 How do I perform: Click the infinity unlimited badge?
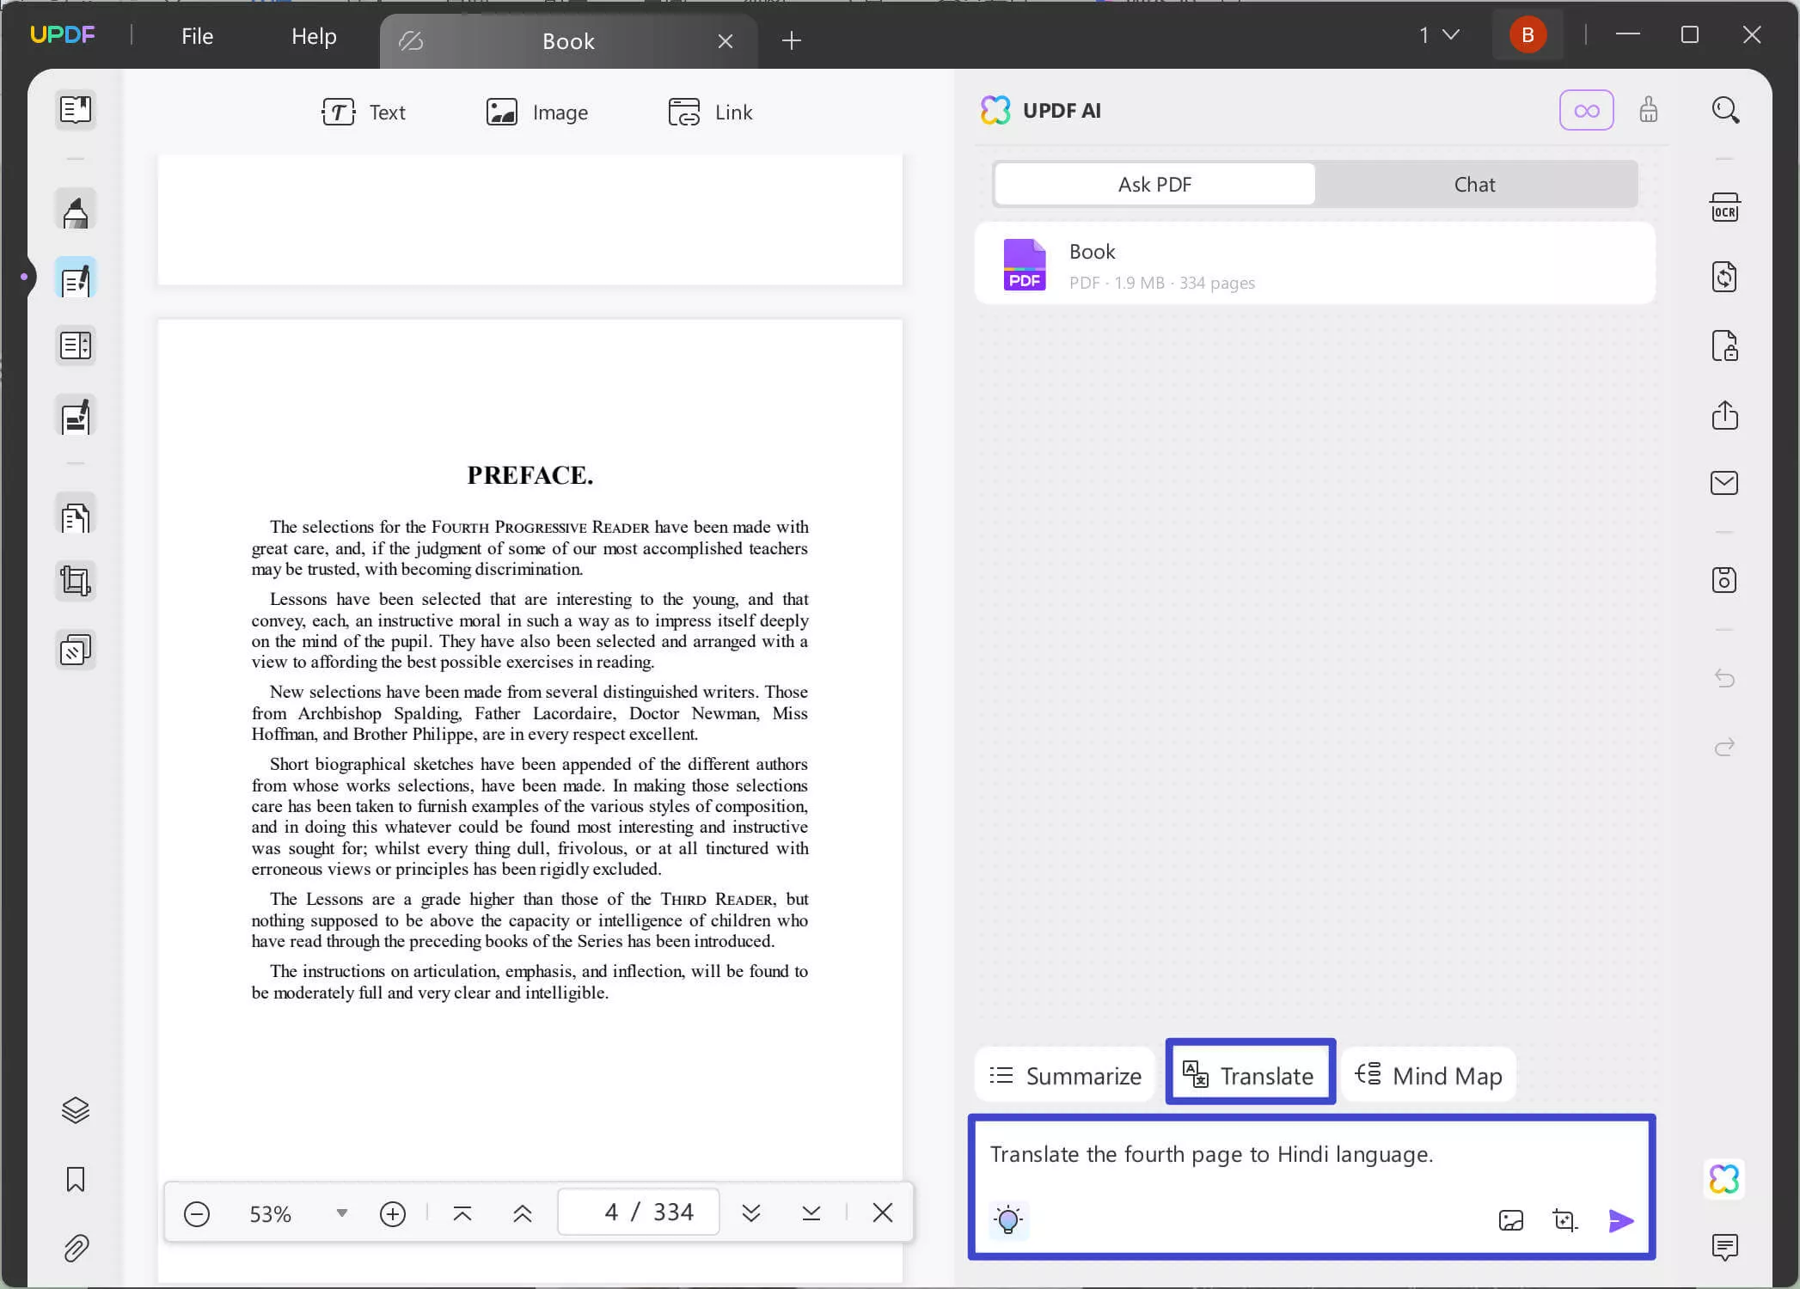point(1587,110)
